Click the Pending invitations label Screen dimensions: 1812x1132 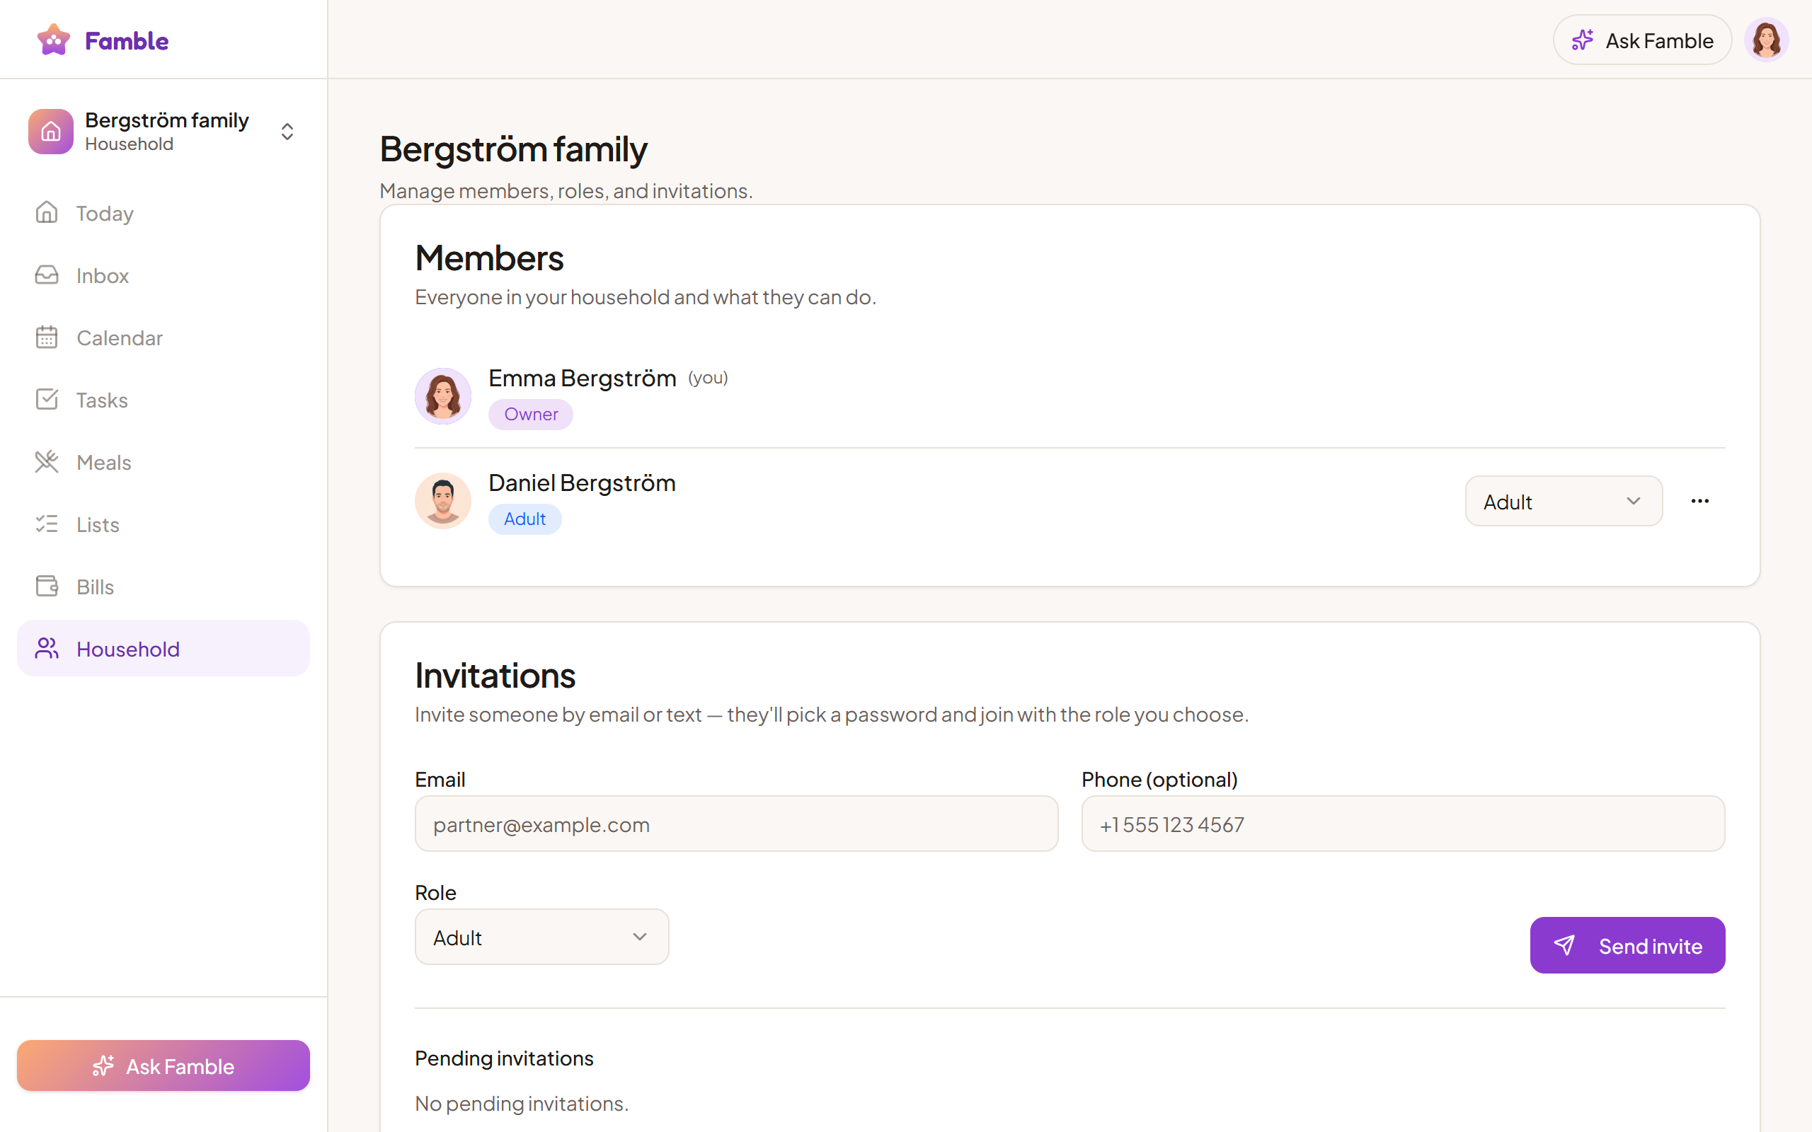coord(504,1058)
